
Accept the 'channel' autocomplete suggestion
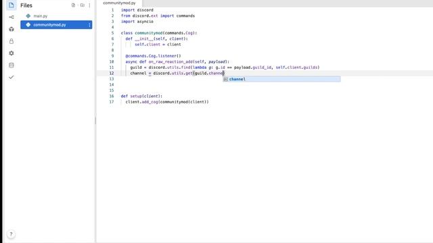(x=281, y=79)
